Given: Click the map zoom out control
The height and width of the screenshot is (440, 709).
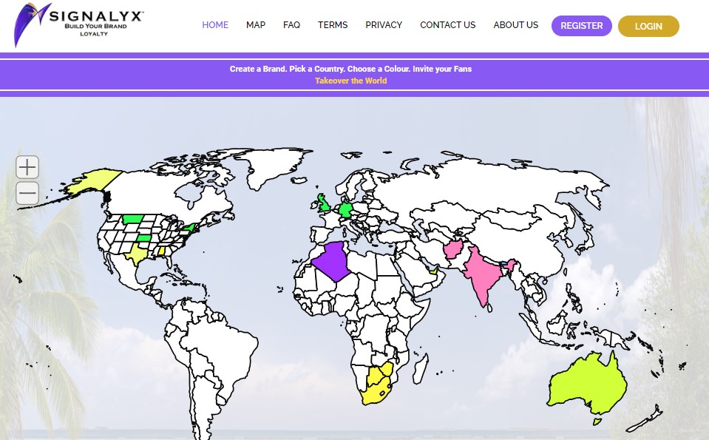Looking at the screenshot, I should coord(27,192).
